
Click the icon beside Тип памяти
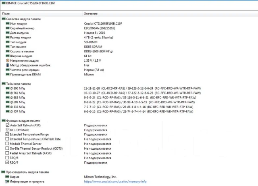[x=8, y=47]
